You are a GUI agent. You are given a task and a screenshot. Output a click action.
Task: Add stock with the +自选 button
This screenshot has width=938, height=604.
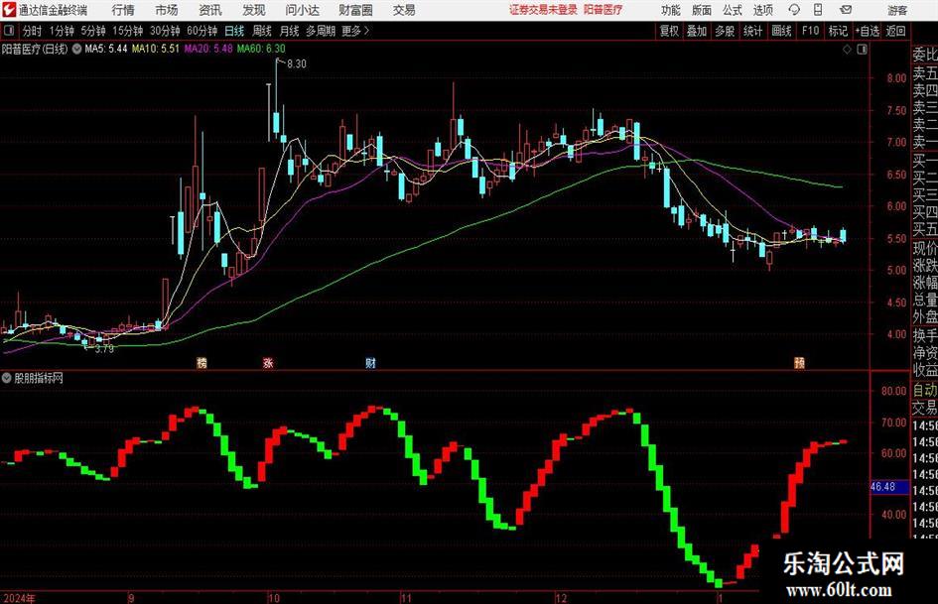(x=868, y=31)
